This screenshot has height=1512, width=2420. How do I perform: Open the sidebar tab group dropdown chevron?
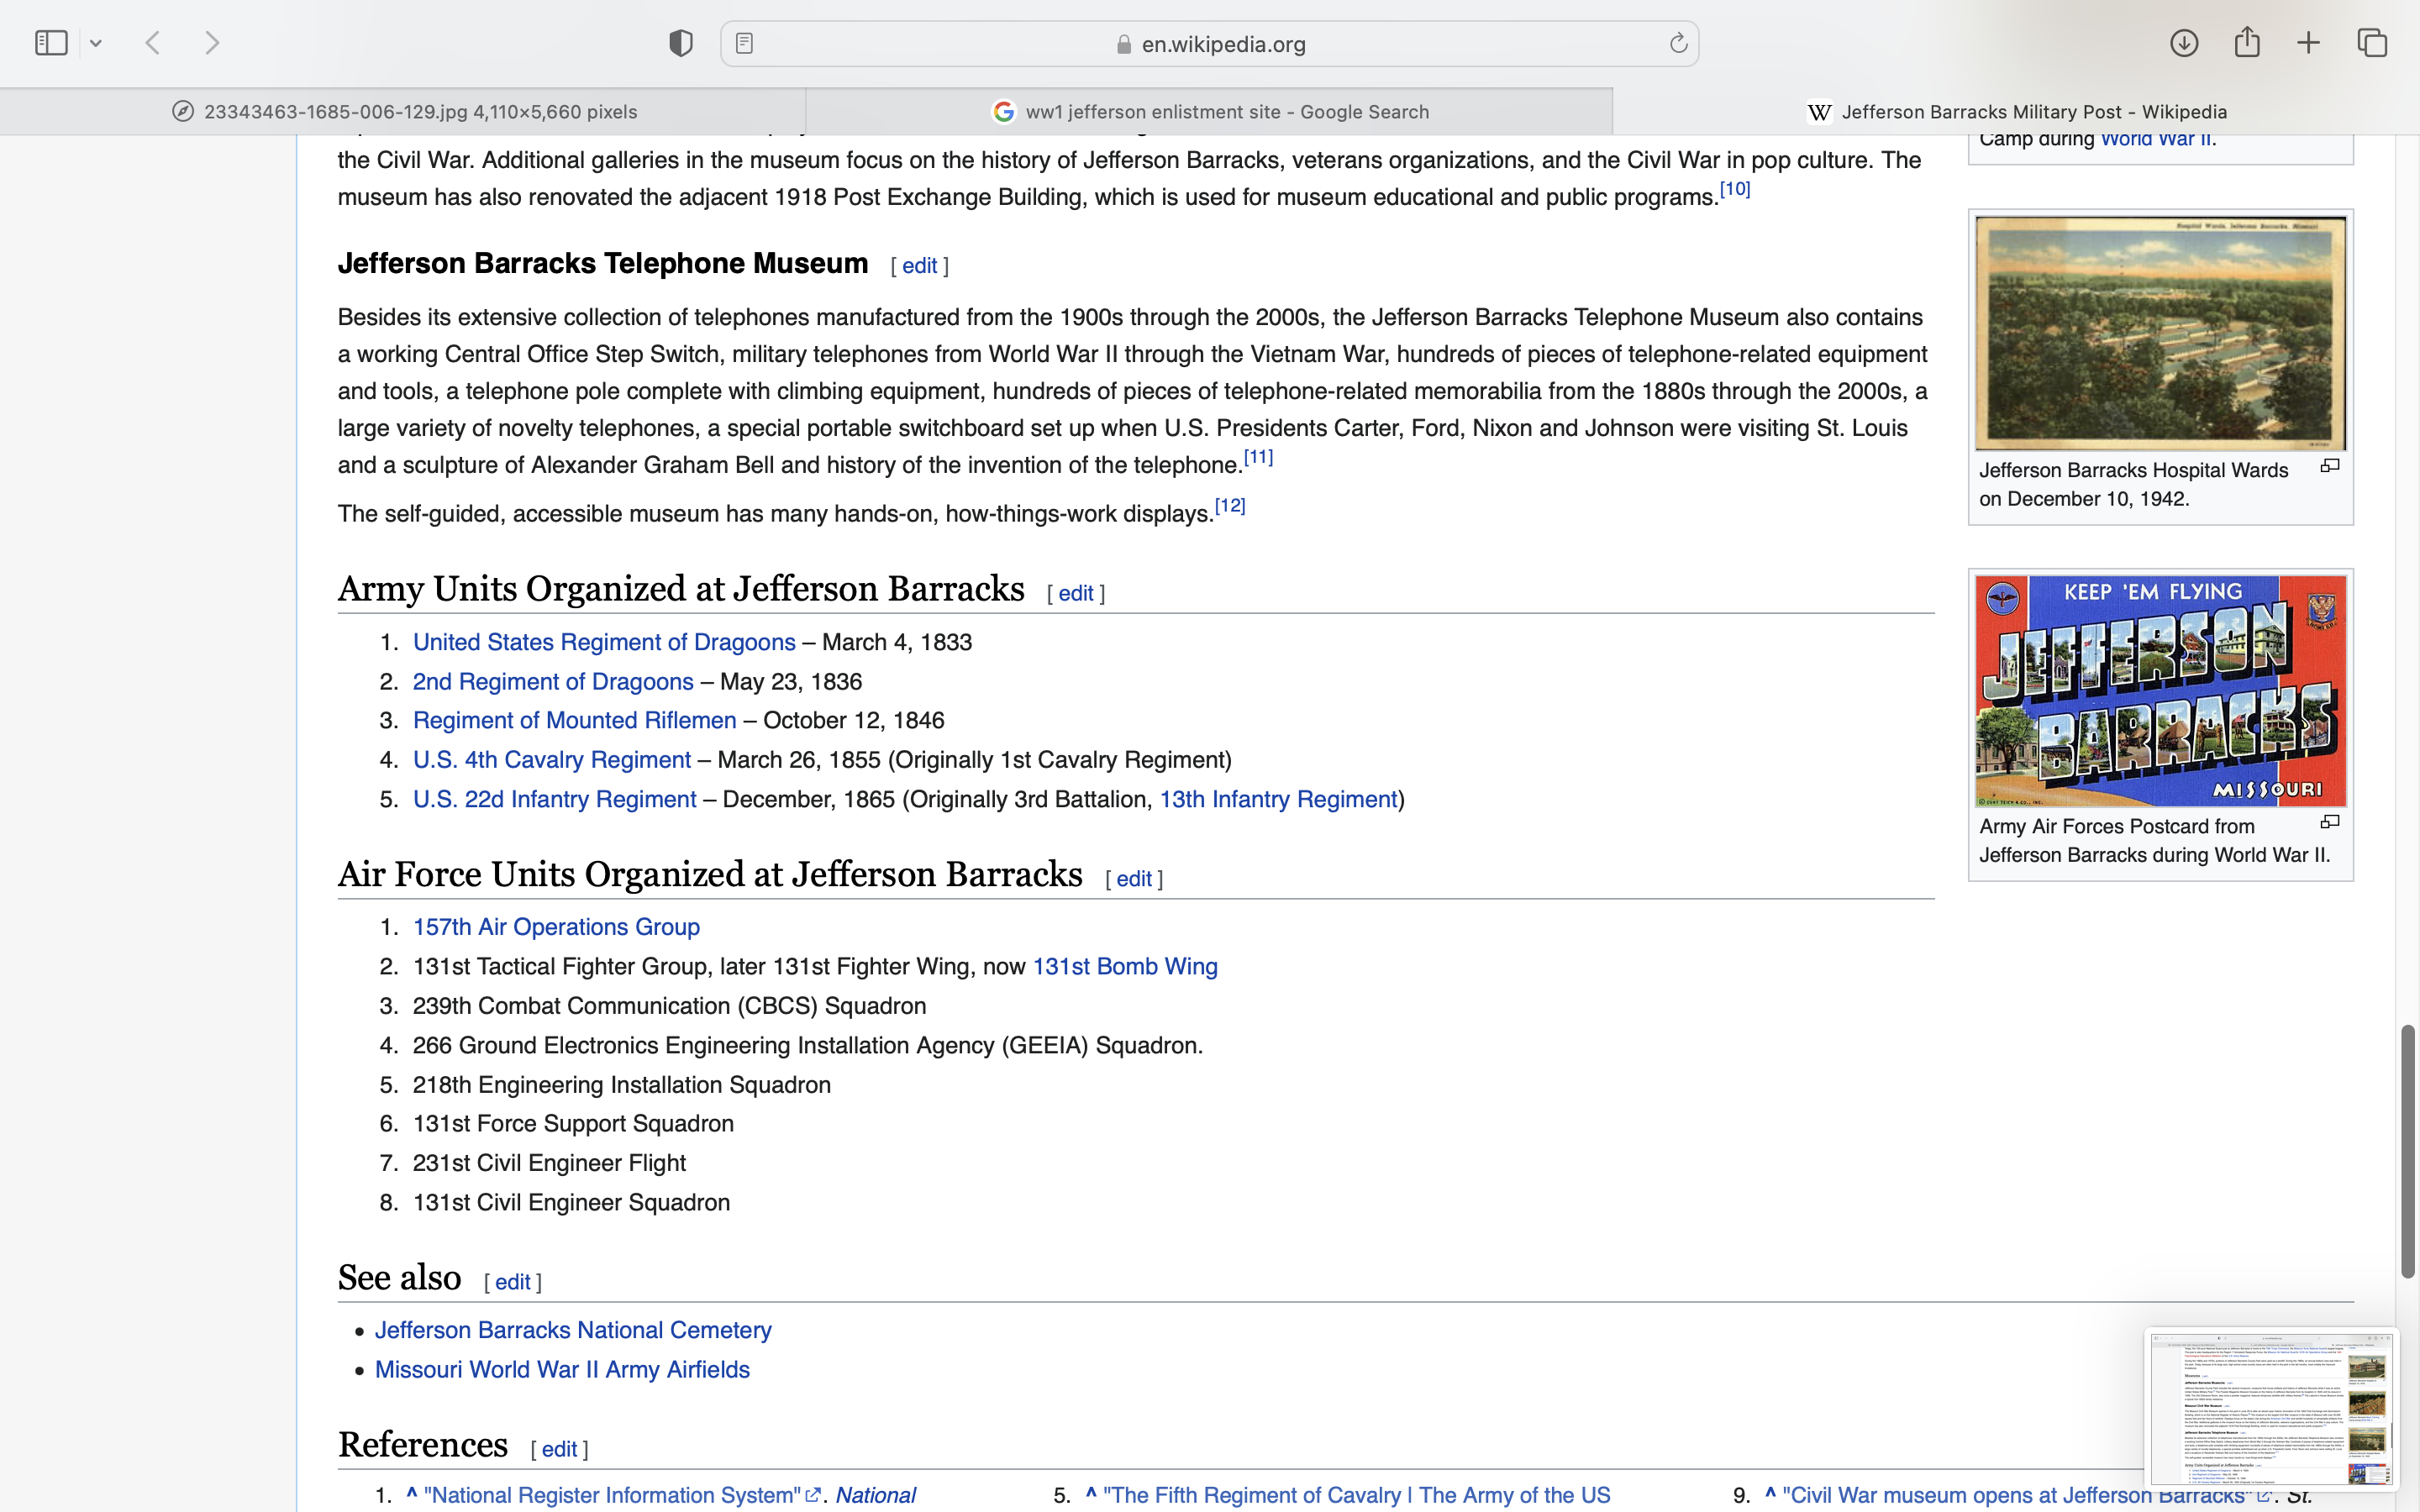point(96,43)
